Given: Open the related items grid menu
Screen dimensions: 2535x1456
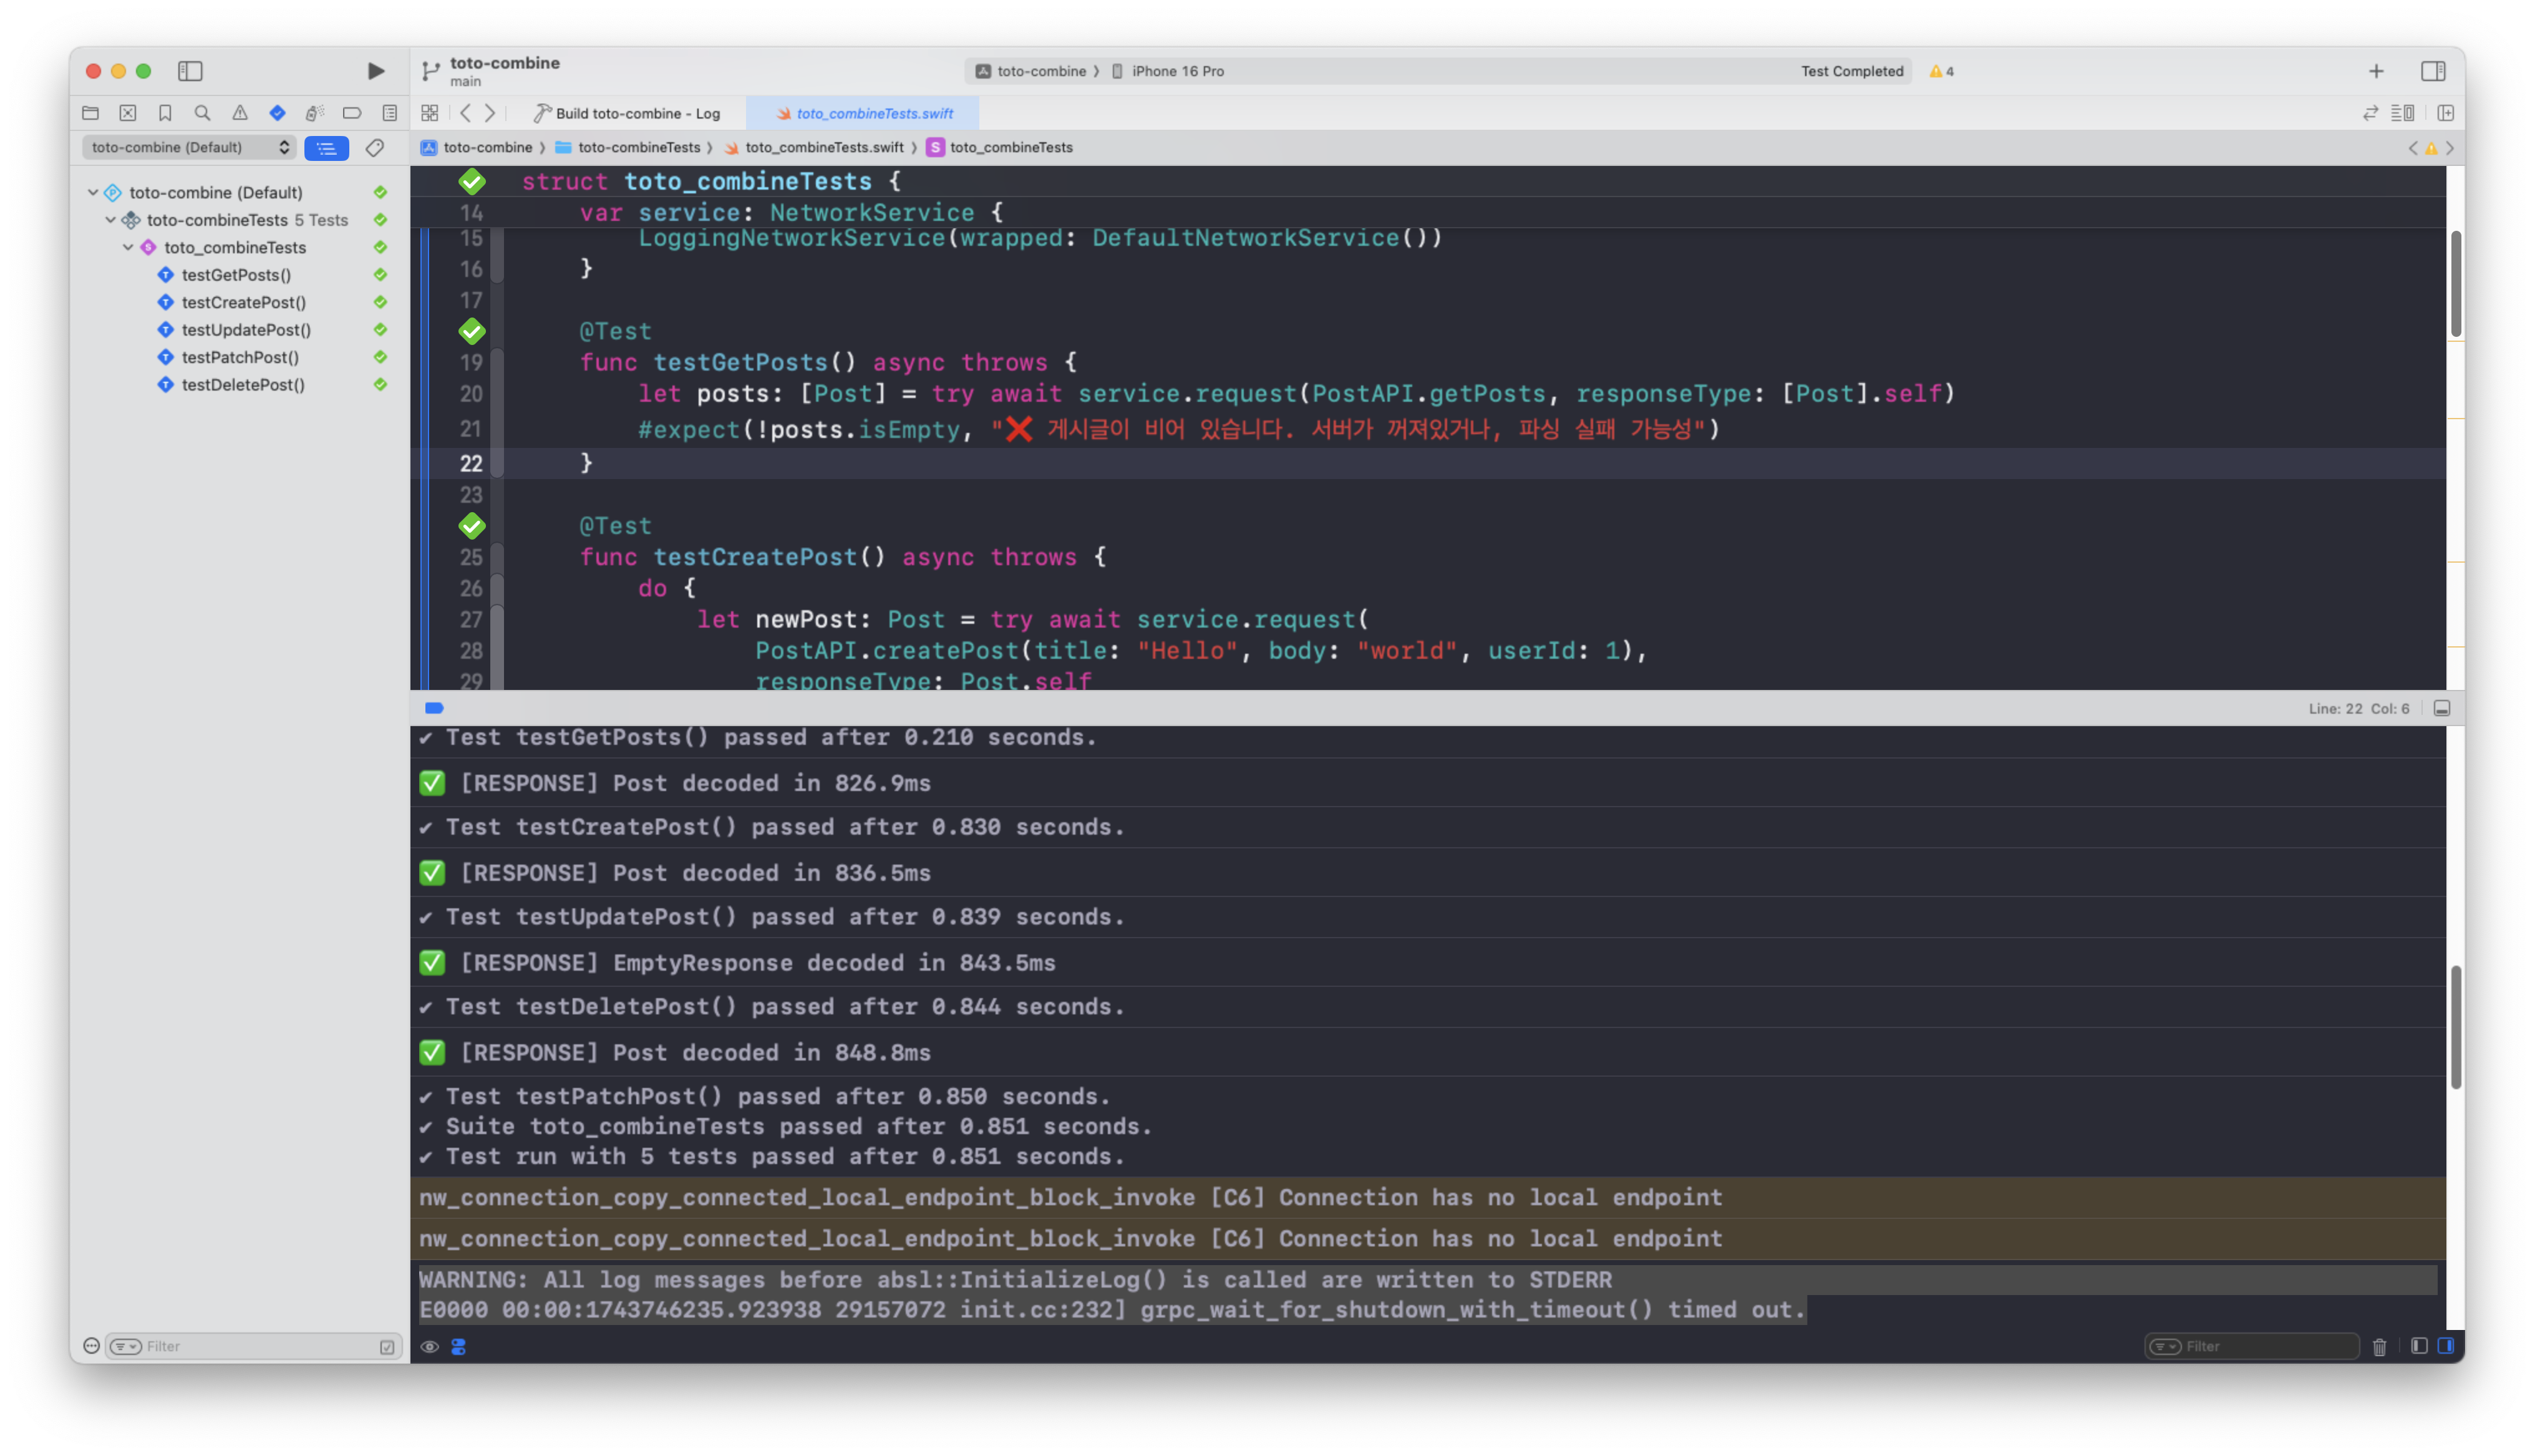Looking at the screenshot, I should click(430, 113).
